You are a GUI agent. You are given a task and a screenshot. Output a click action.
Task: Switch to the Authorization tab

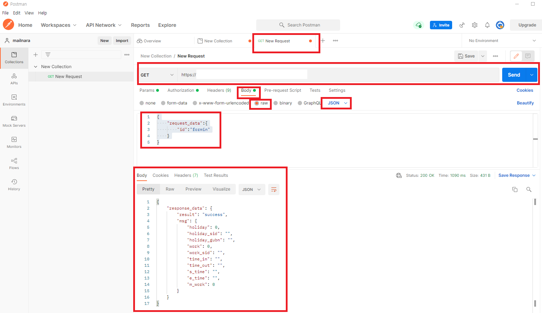click(183, 90)
